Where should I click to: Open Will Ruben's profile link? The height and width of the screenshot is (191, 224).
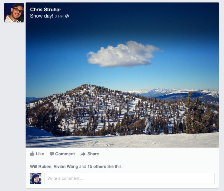[40, 166]
